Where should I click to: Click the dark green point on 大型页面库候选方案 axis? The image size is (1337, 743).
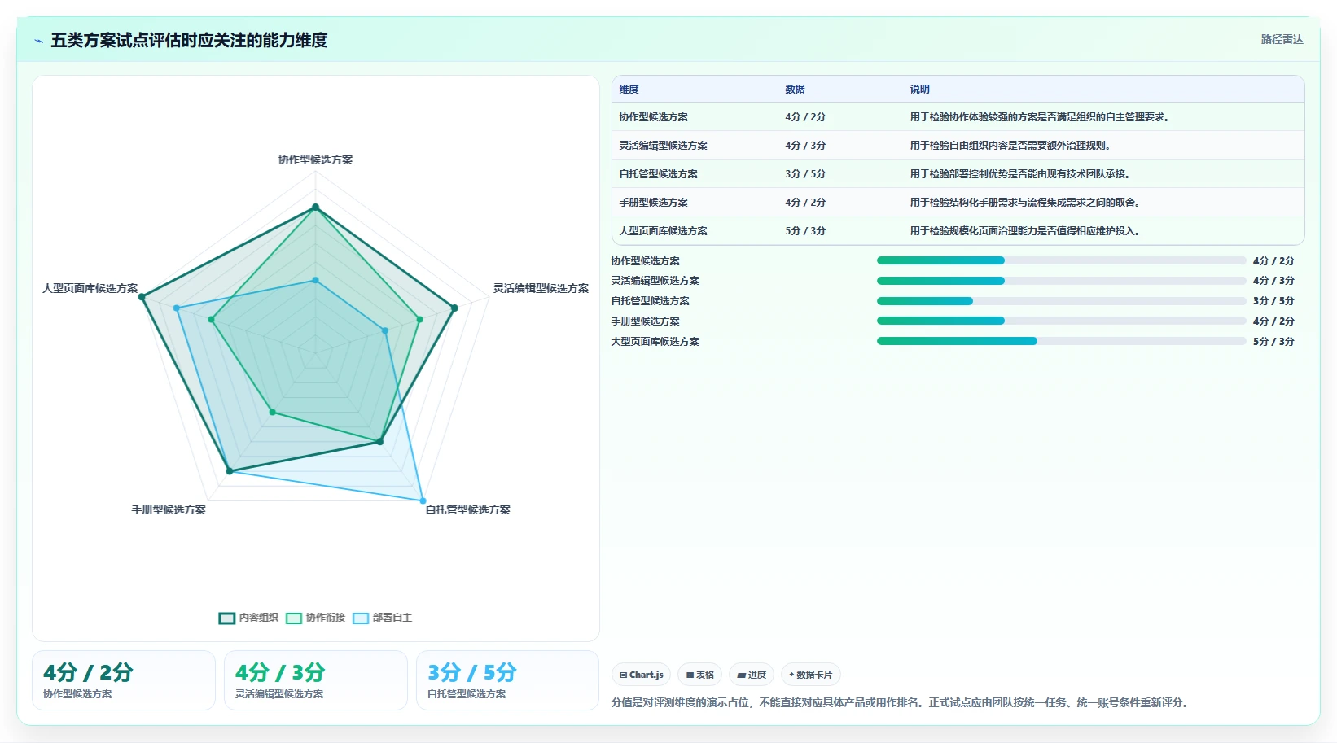coord(142,297)
